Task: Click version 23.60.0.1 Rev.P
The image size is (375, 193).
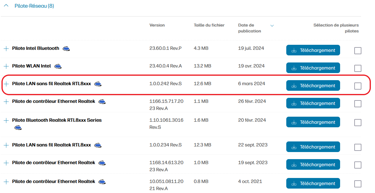Action: click(x=165, y=48)
